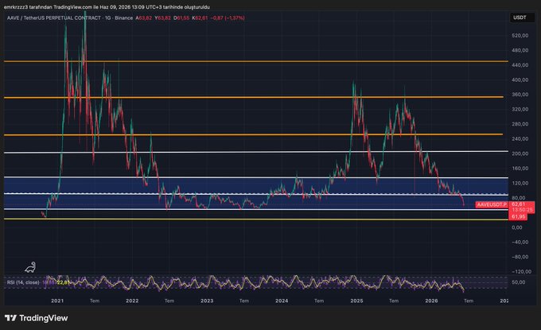
Task: Click the high value Y63,82
Action: (x=162, y=18)
